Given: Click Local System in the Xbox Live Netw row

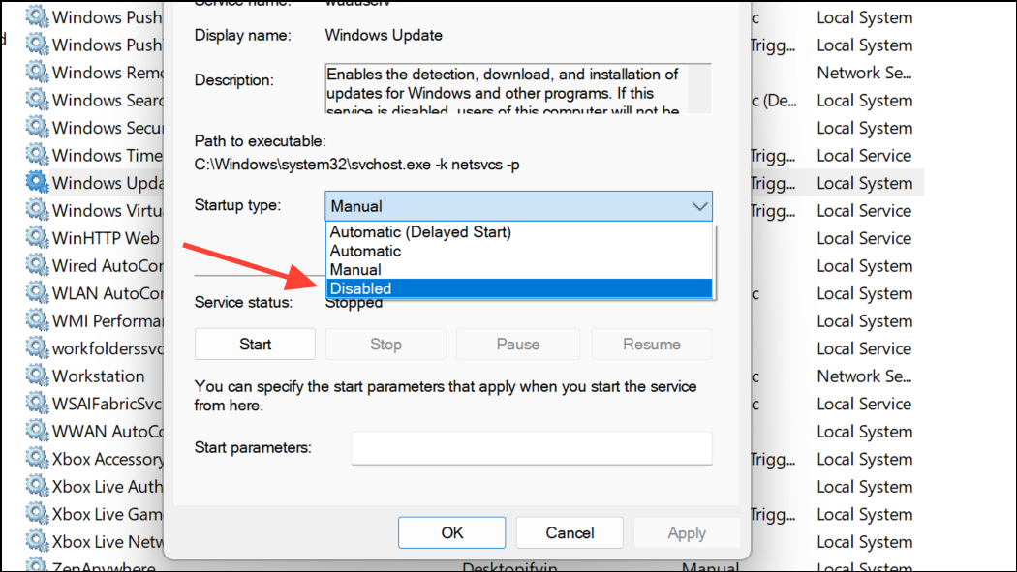Looking at the screenshot, I should pyautogui.click(x=865, y=542).
